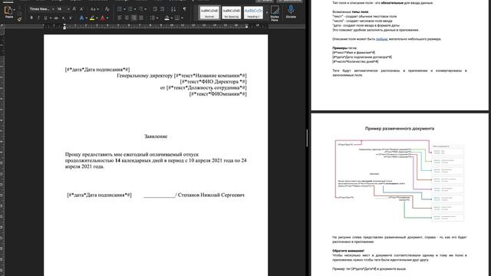Justify the text alignment
The image size is (491, 276).
tap(141, 18)
